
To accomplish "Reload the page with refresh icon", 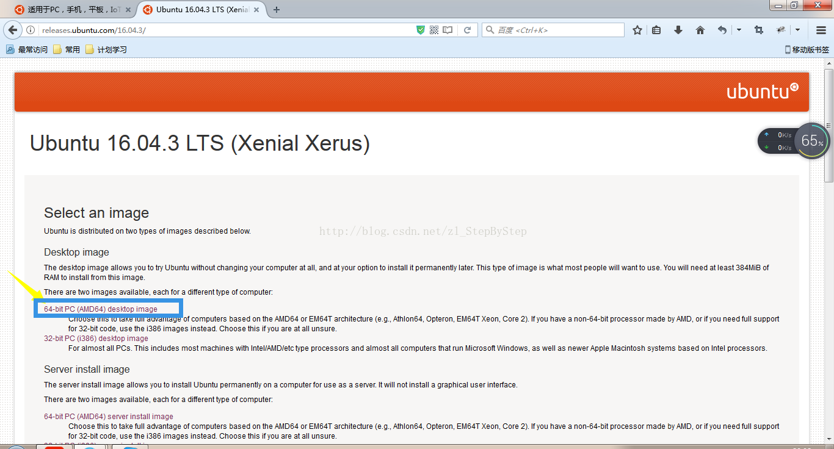I will click(x=468, y=30).
